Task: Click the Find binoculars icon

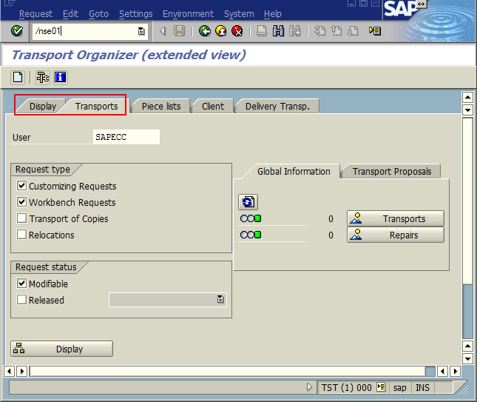Action: click(278, 31)
